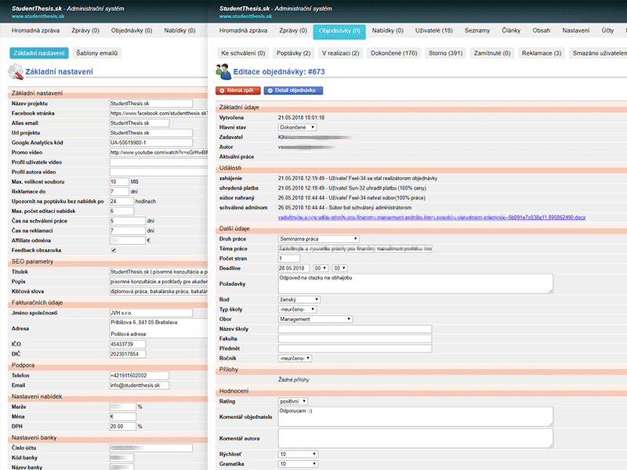Switch to the Šablony emailů sub-tab
627x470 pixels.
[96, 53]
